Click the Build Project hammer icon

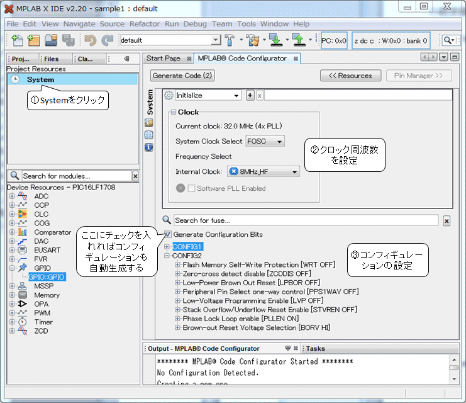click(230, 40)
